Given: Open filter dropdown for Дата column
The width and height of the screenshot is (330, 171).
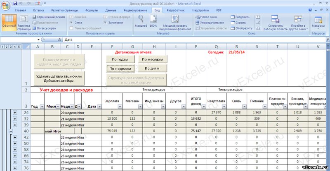Looking at the screenshot, I should 99,106.
